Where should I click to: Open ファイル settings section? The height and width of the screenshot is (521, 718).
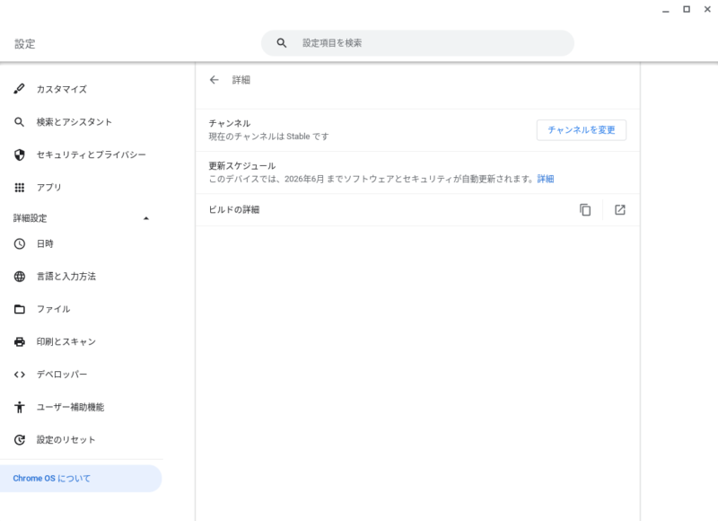tap(82, 309)
